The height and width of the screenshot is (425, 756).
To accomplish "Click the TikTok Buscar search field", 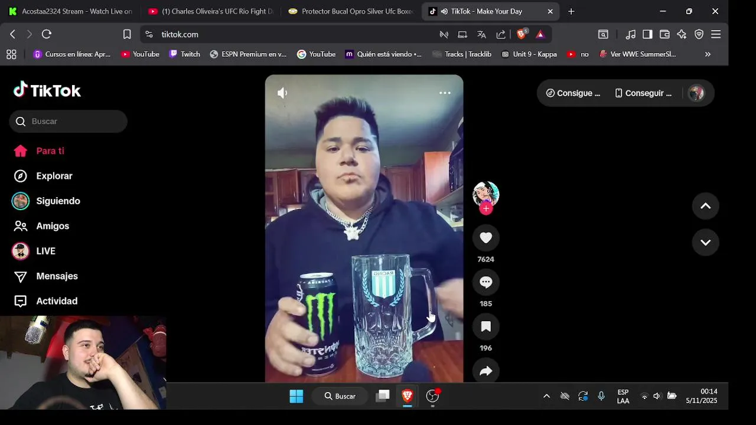I will pyautogui.click(x=68, y=121).
